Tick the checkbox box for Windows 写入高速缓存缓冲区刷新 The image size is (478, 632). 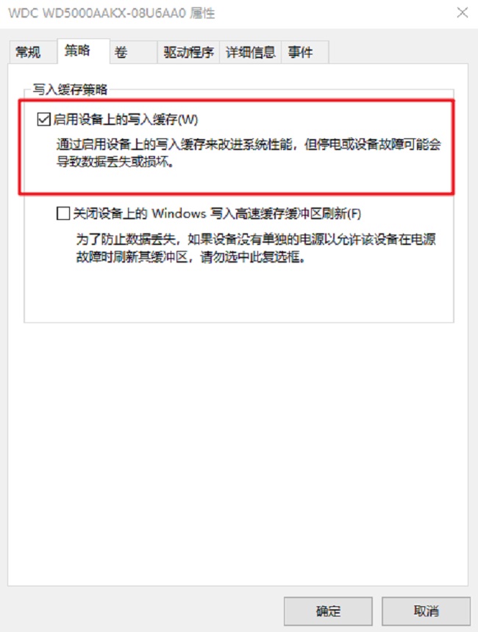[x=63, y=213]
